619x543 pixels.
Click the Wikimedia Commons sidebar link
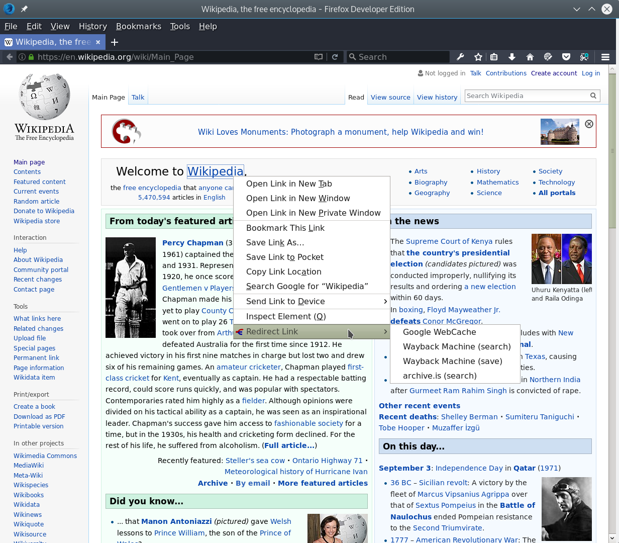tap(45, 456)
